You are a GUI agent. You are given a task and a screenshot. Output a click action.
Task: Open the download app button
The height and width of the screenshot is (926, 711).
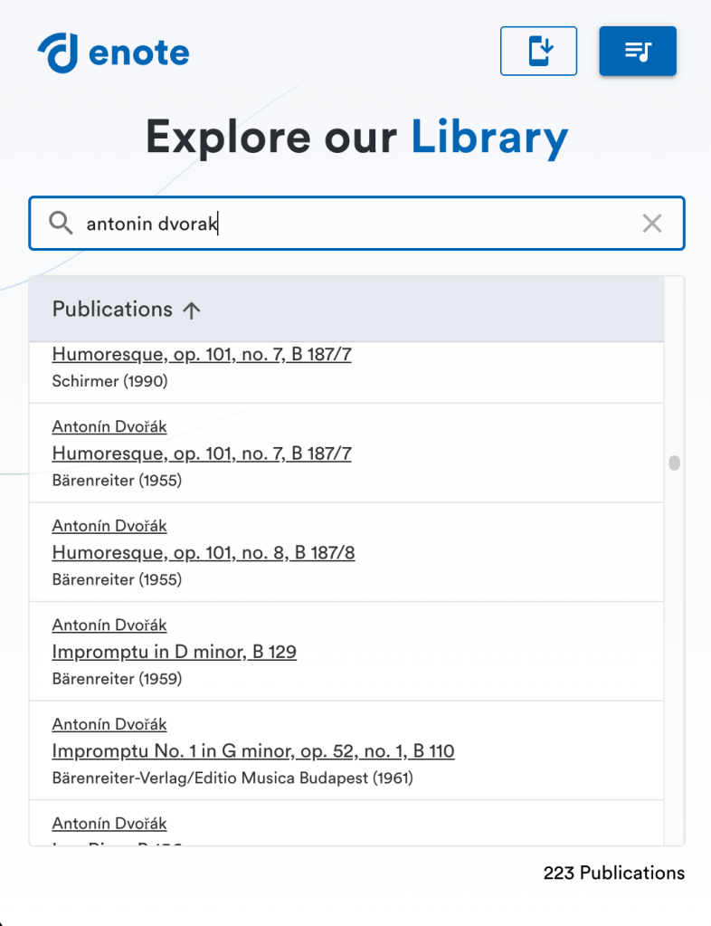[538, 51]
